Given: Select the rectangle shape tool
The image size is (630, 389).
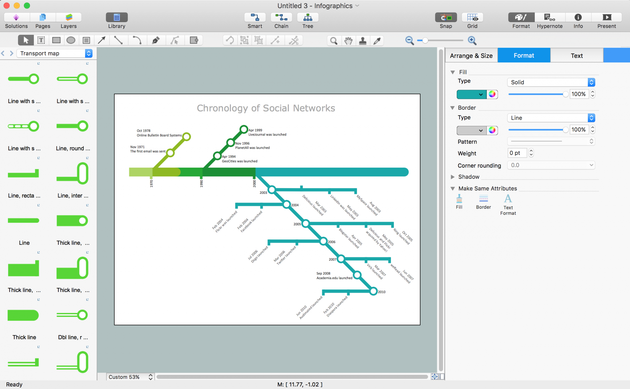Looking at the screenshot, I should point(56,40).
